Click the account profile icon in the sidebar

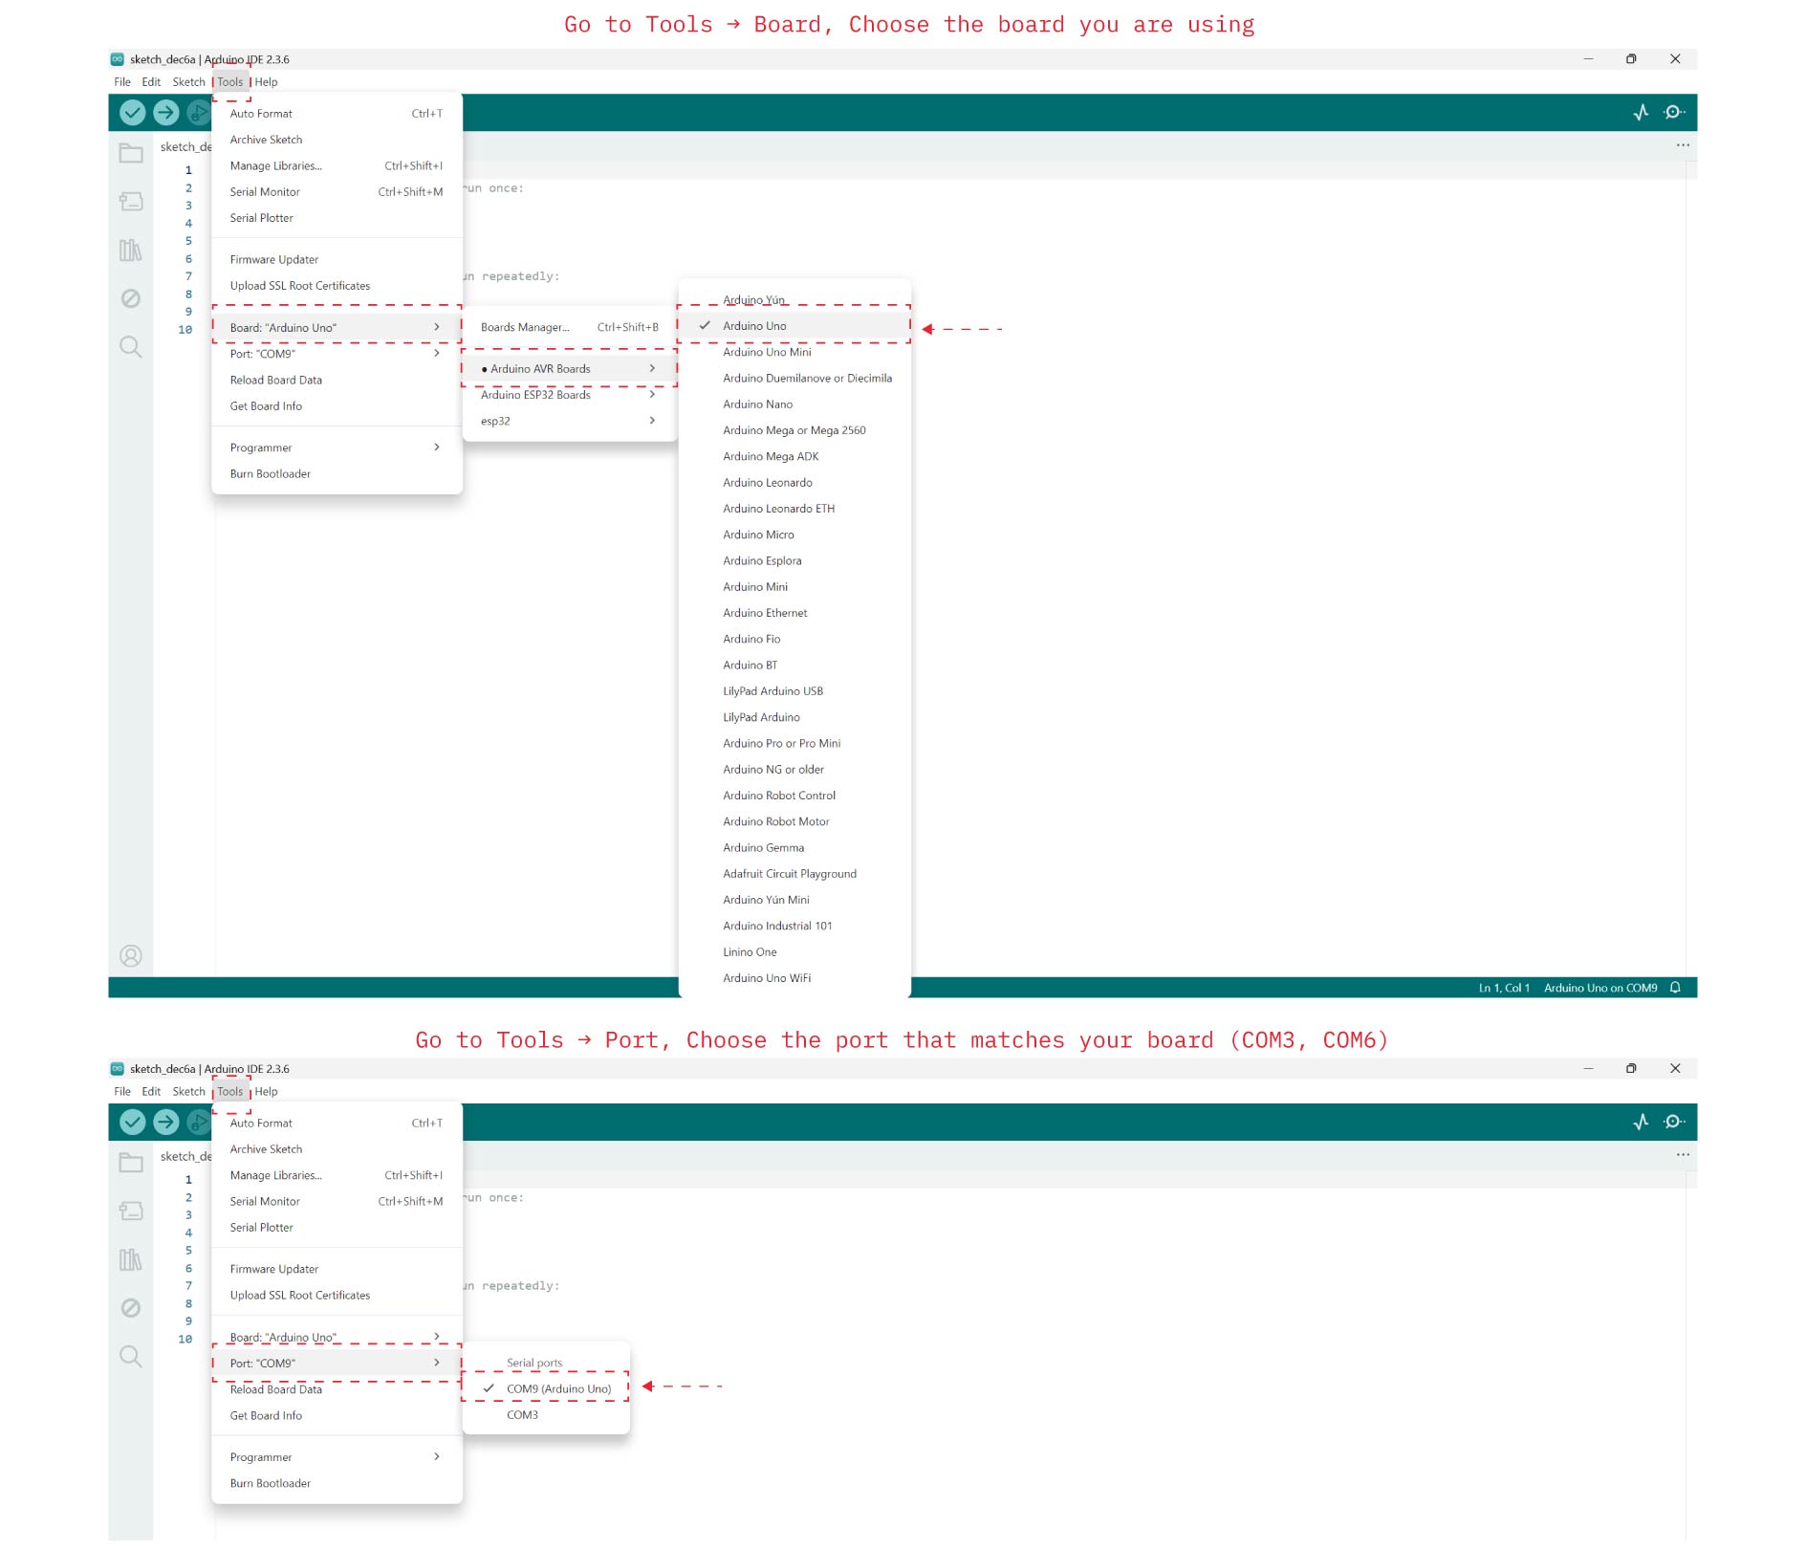tap(131, 956)
